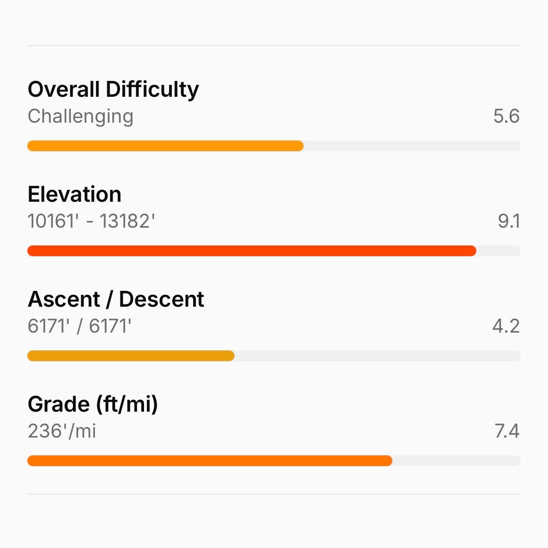This screenshot has width=548, height=548.
Task: Select the Challenging difficulty label
Action: 80,116
